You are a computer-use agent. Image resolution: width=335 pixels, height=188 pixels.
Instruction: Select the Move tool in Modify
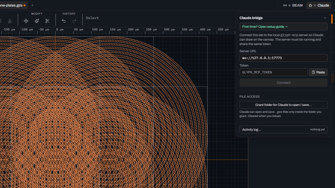pyautogui.click(x=26, y=21)
